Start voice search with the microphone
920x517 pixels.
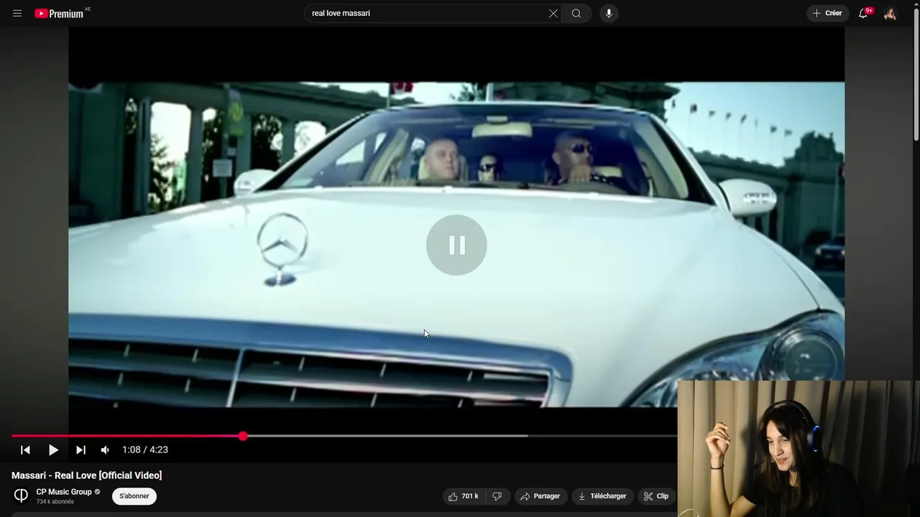tap(609, 13)
